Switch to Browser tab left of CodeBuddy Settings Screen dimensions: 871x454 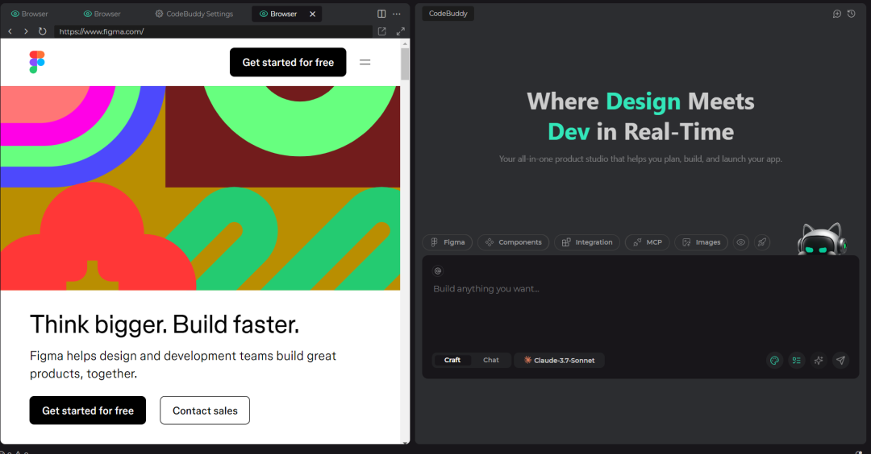tap(102, 14)
